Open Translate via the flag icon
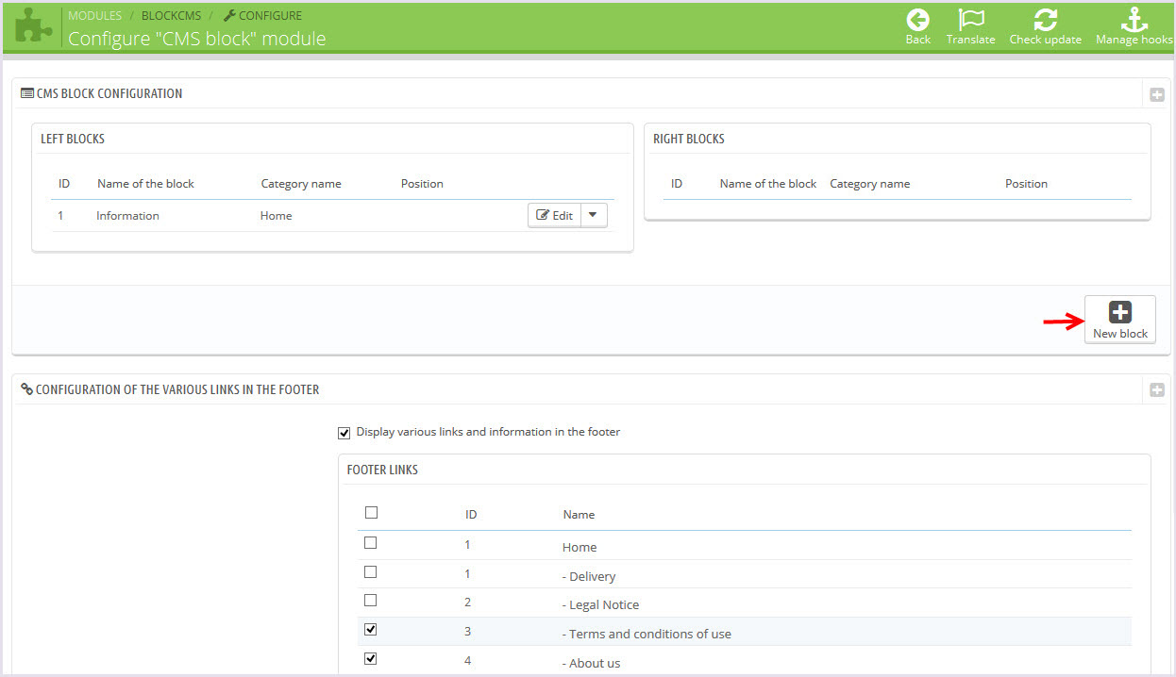 970,20
